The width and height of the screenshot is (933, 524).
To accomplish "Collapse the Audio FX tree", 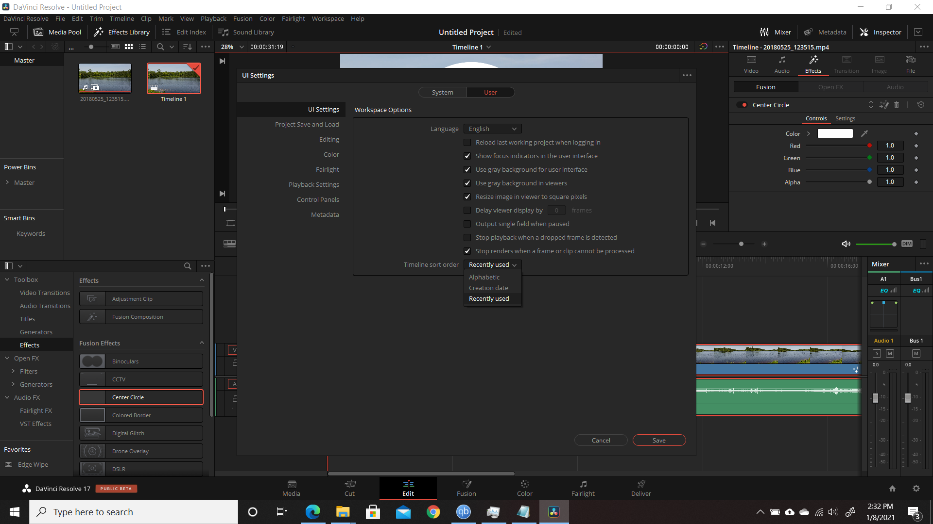I will (x=7, y=397).
